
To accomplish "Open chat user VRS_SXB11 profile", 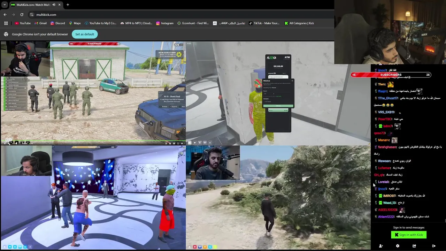I will click(x=386, y=112).
